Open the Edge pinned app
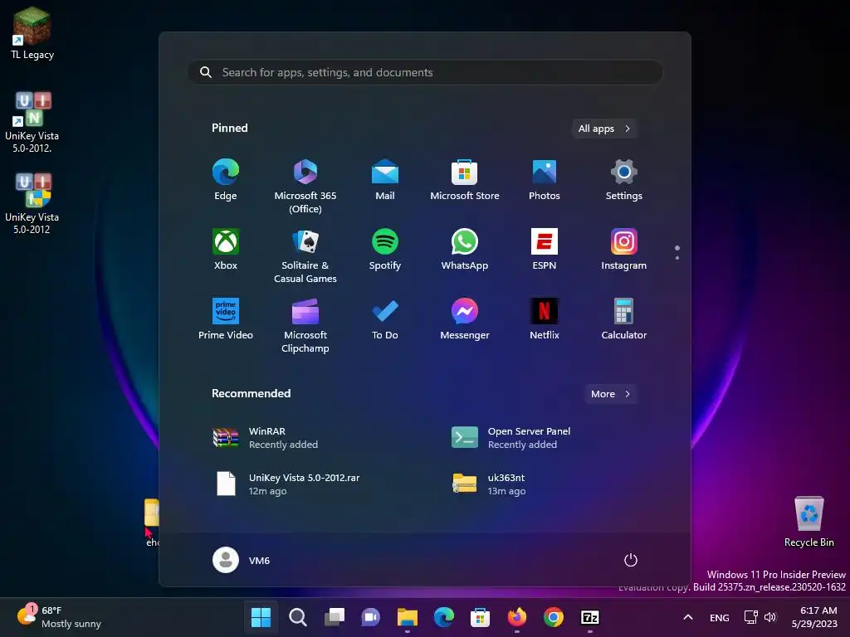This screenshot has width=850, height=637. point(226,180)
